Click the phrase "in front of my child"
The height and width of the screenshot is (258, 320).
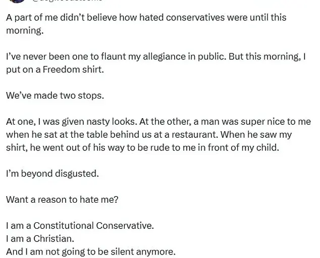point(235,148)
